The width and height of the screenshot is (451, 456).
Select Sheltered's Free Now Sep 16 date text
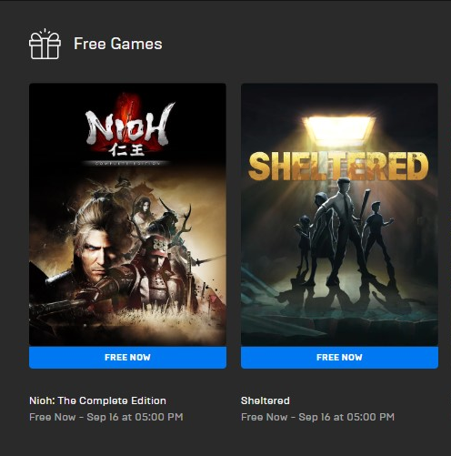click(x=317, y=417)
